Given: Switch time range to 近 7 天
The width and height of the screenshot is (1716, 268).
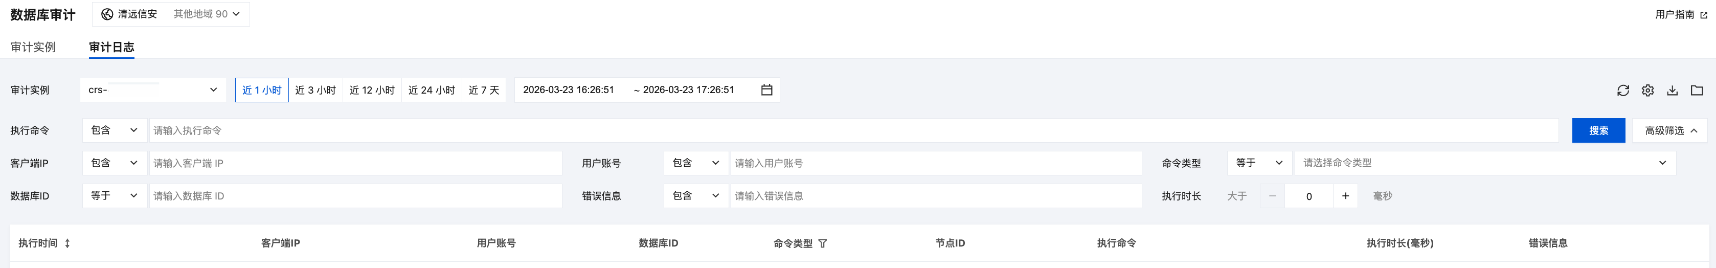Looking at the screenshot, I should click(484, 90).
